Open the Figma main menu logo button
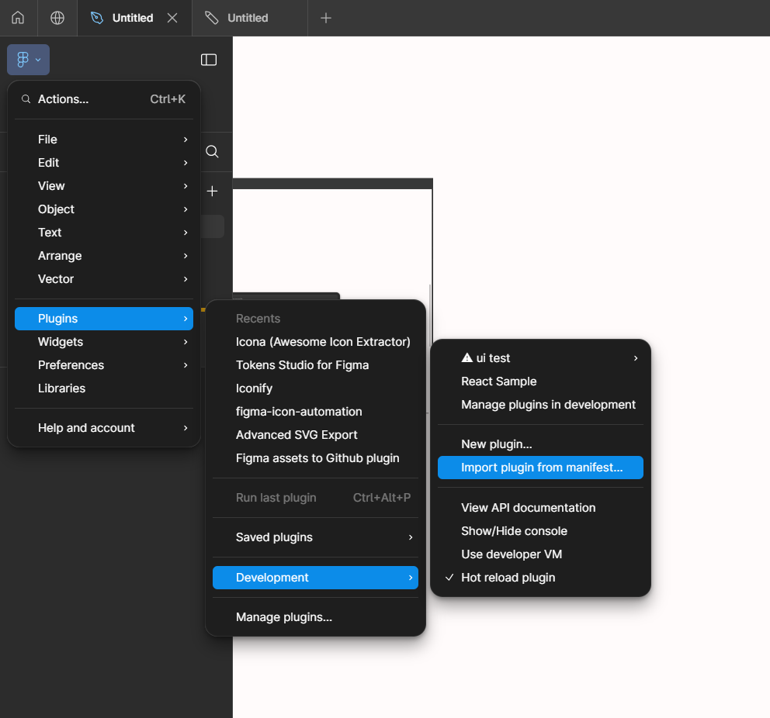 28,60
